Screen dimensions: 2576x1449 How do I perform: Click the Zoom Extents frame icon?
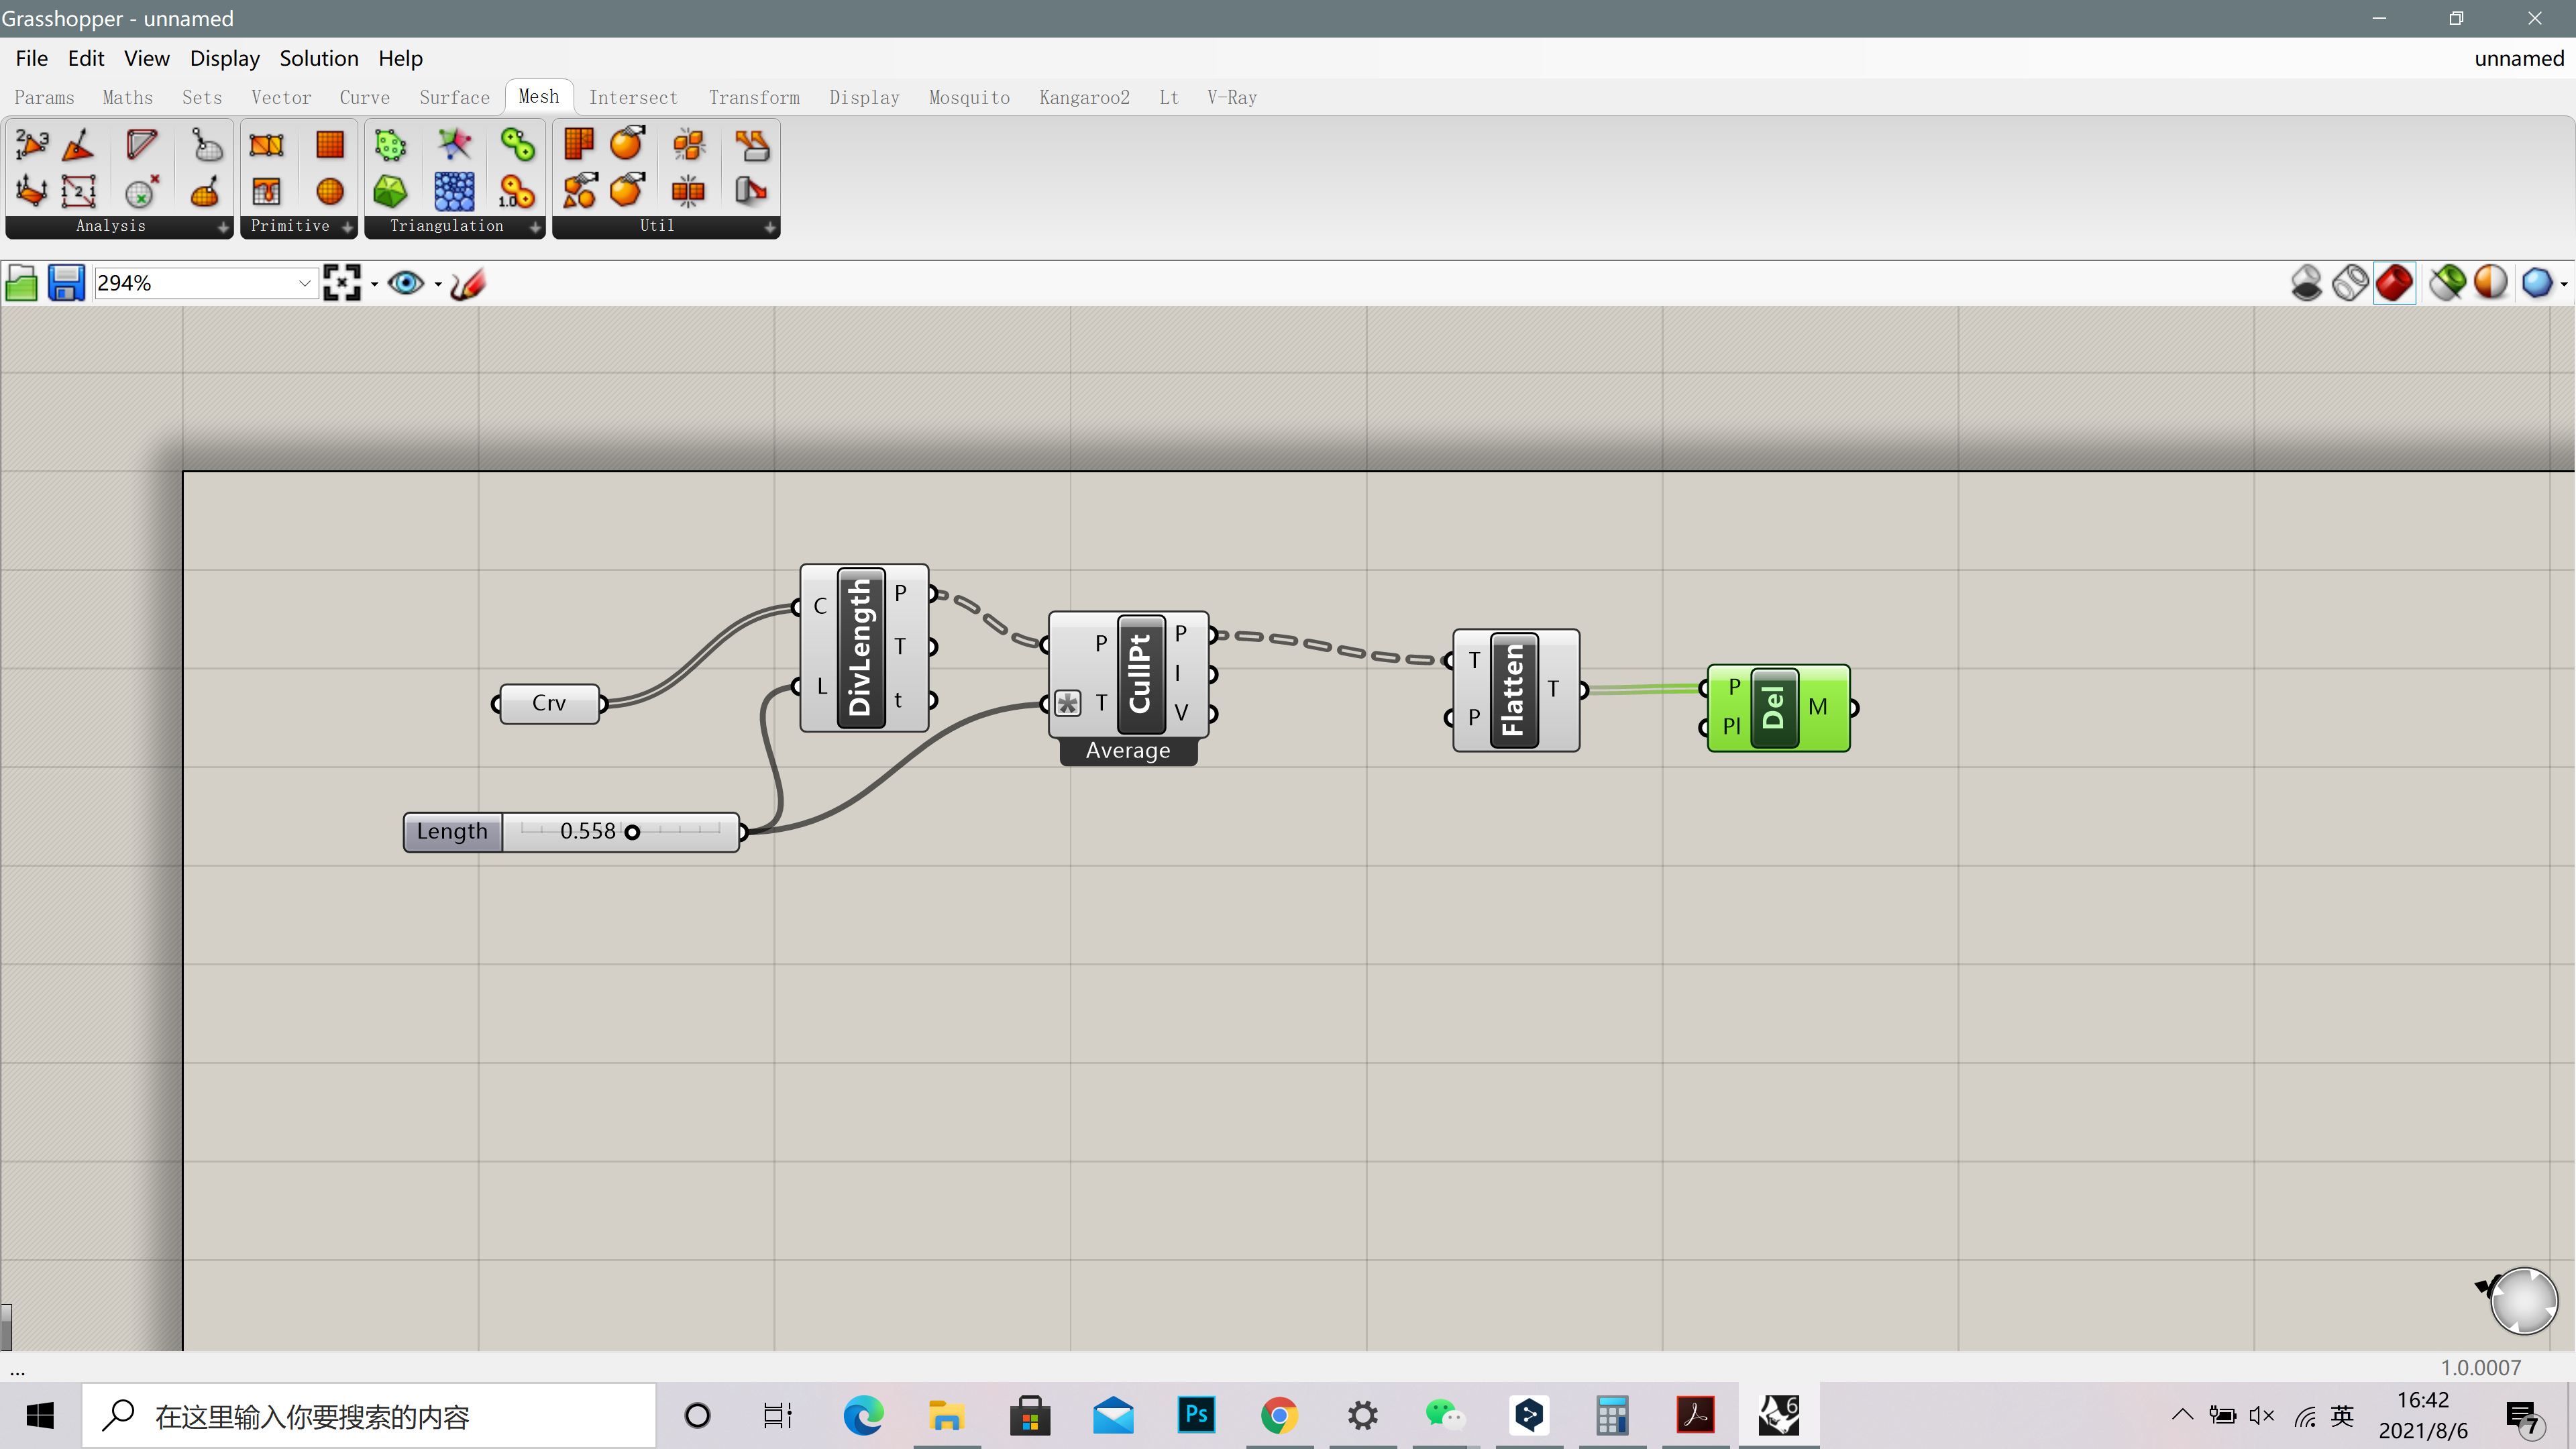pos(342,283)
